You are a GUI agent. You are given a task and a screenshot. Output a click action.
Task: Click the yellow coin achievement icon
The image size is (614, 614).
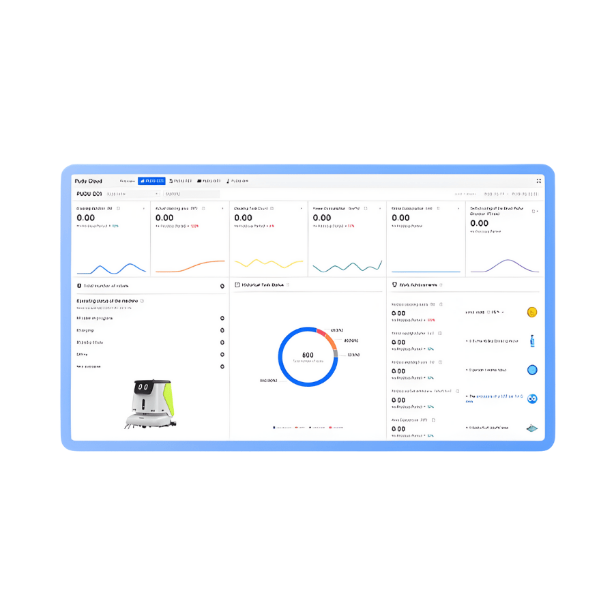click(x=532, y=312)
